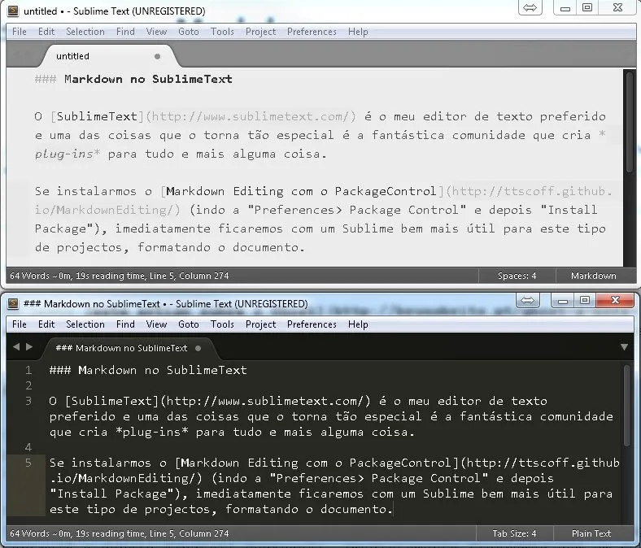Open Project menu in bottom window

tap(261, 324)
